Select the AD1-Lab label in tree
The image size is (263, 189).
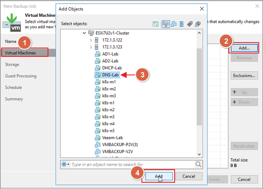click(x=110, y=54)
